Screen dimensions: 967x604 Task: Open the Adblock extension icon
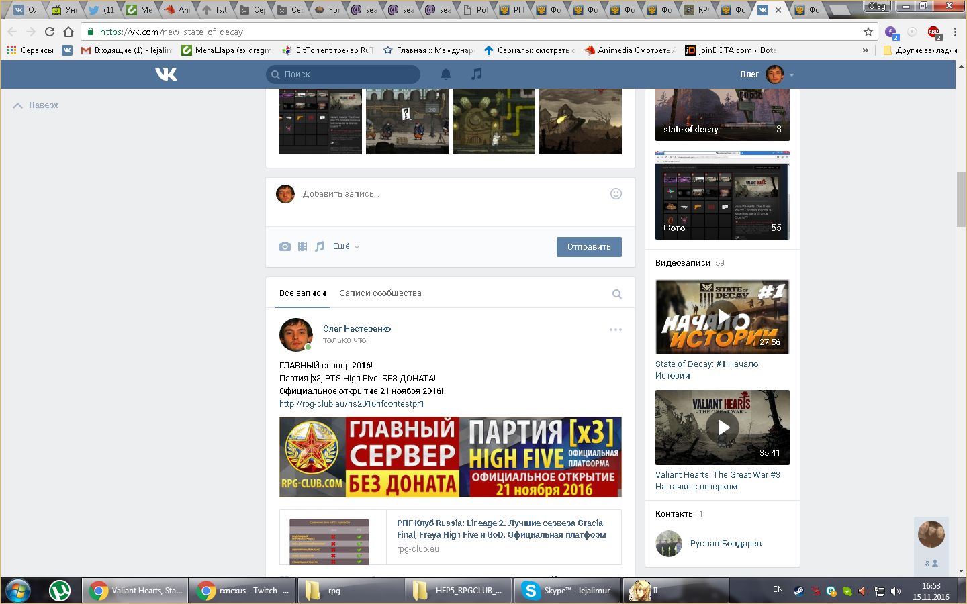tap(933, 32)
